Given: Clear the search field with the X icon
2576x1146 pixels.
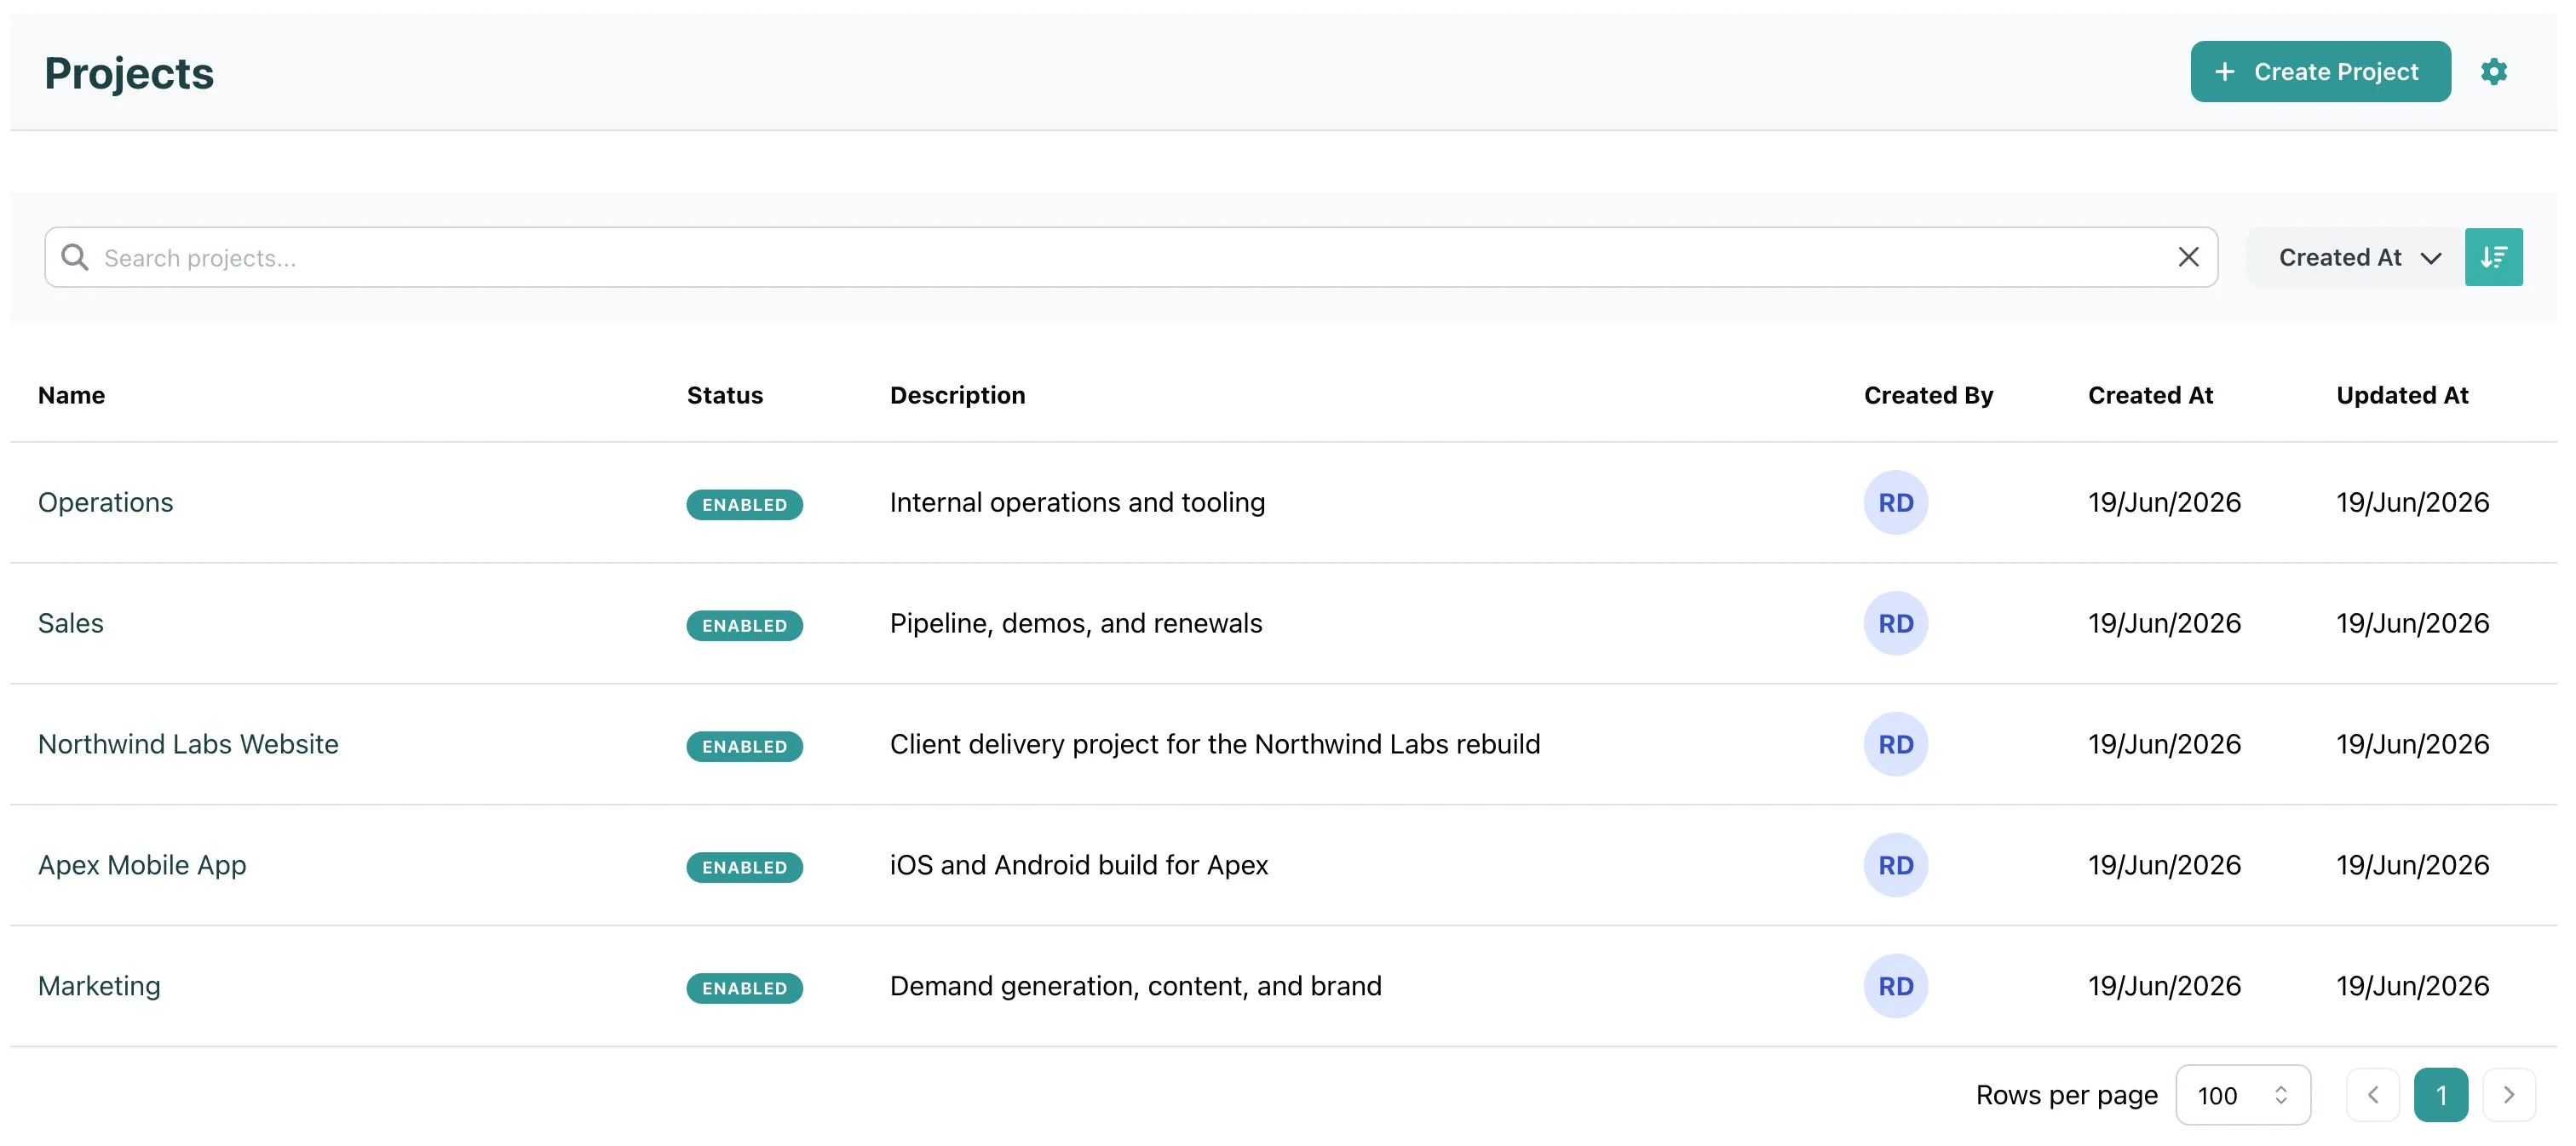Looking at the screenshot, I should tap(2188, 258).
